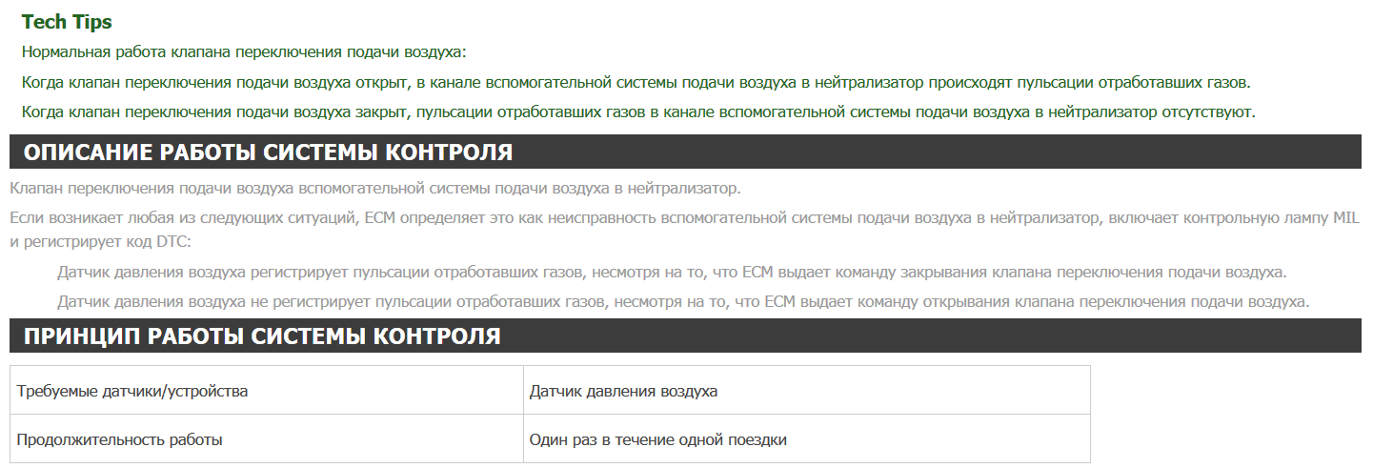The height and width of the screenshot is (468, 1373).
Task: Click the 'ПРИНЦИП РАБОТЫ СИСТЕМЫ КОНТРОЛЯ' section header
Action: coord(685,336)
